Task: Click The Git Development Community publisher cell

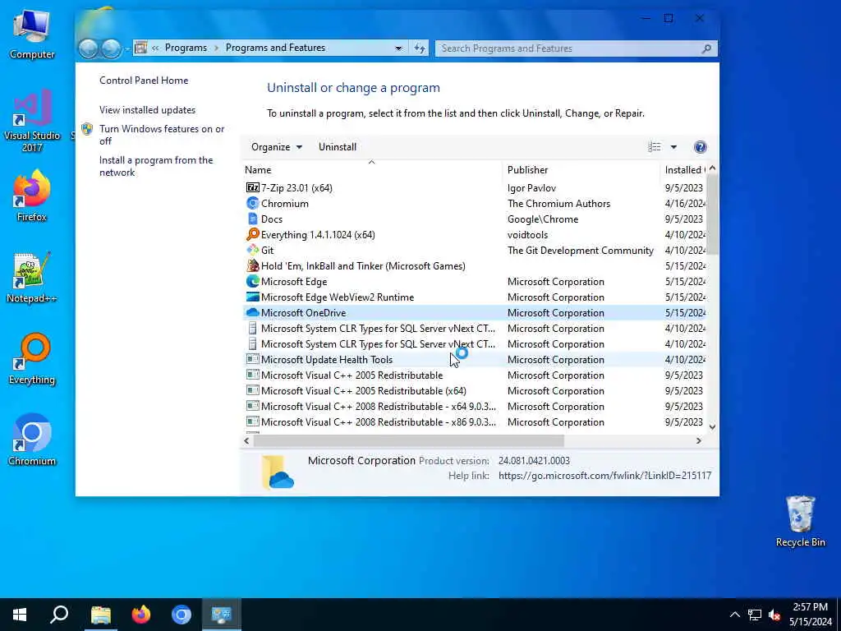Action: tap(581, 250)
